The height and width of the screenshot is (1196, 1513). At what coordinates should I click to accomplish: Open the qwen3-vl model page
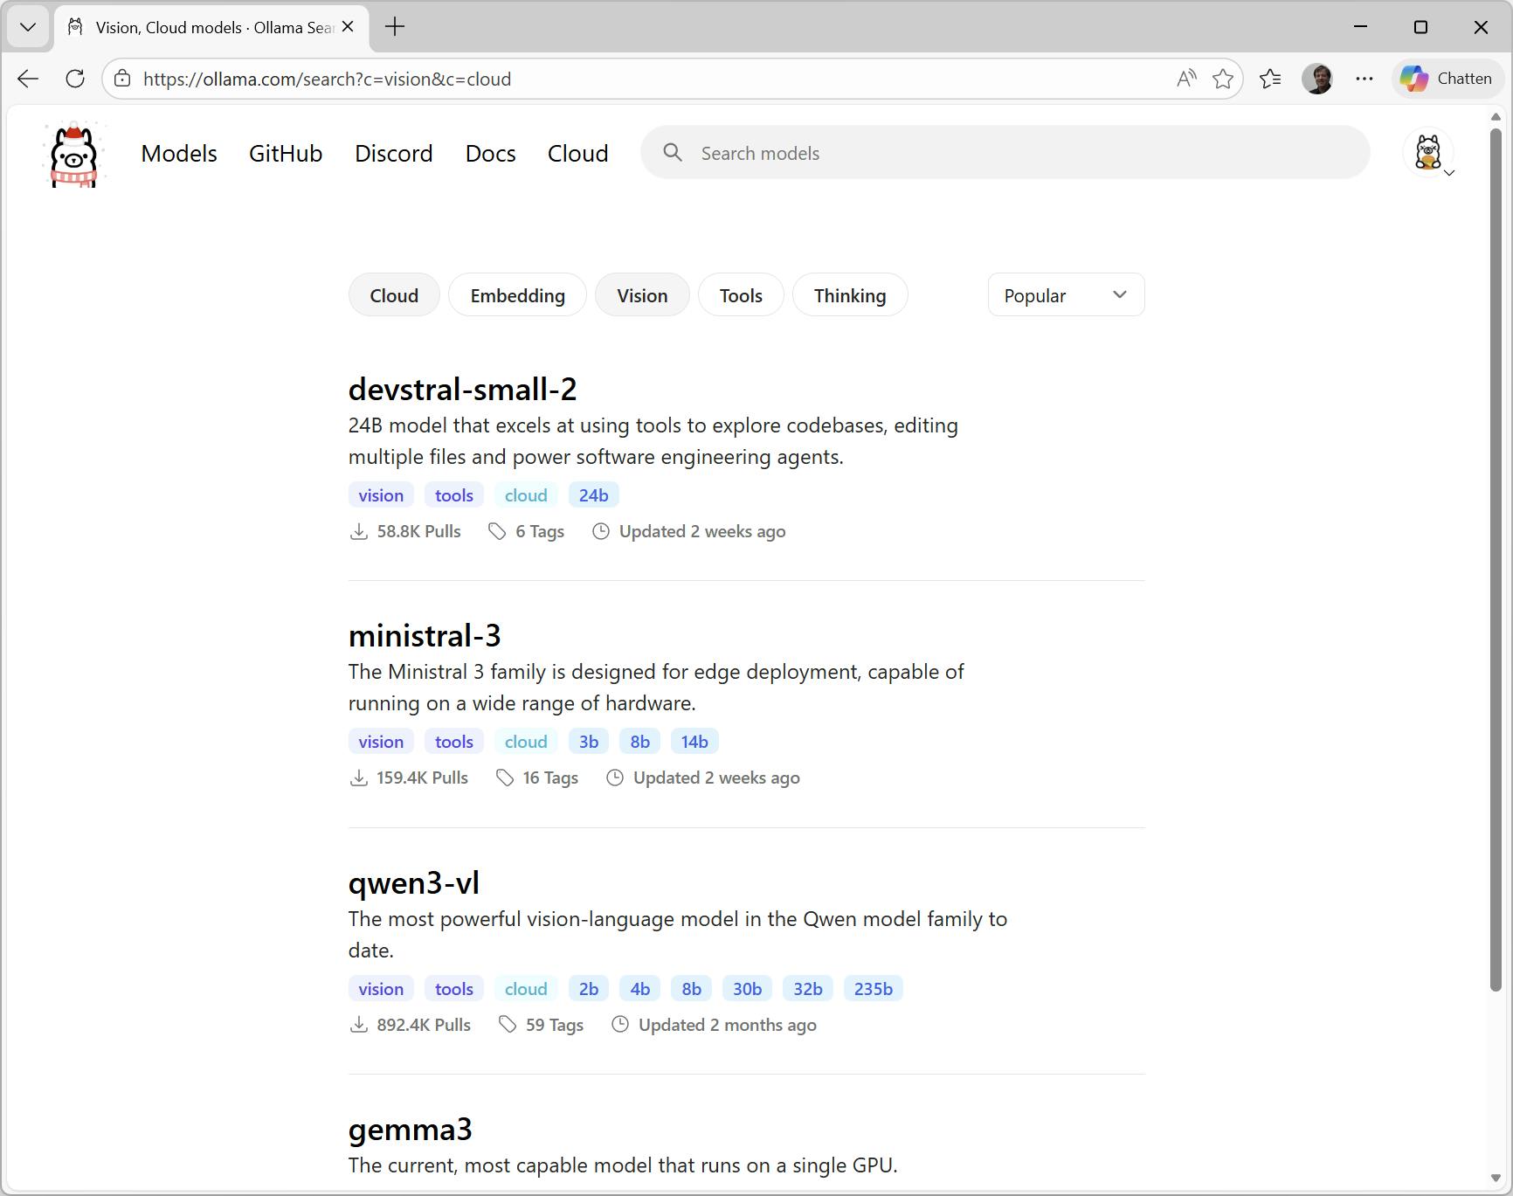(414, 883)
